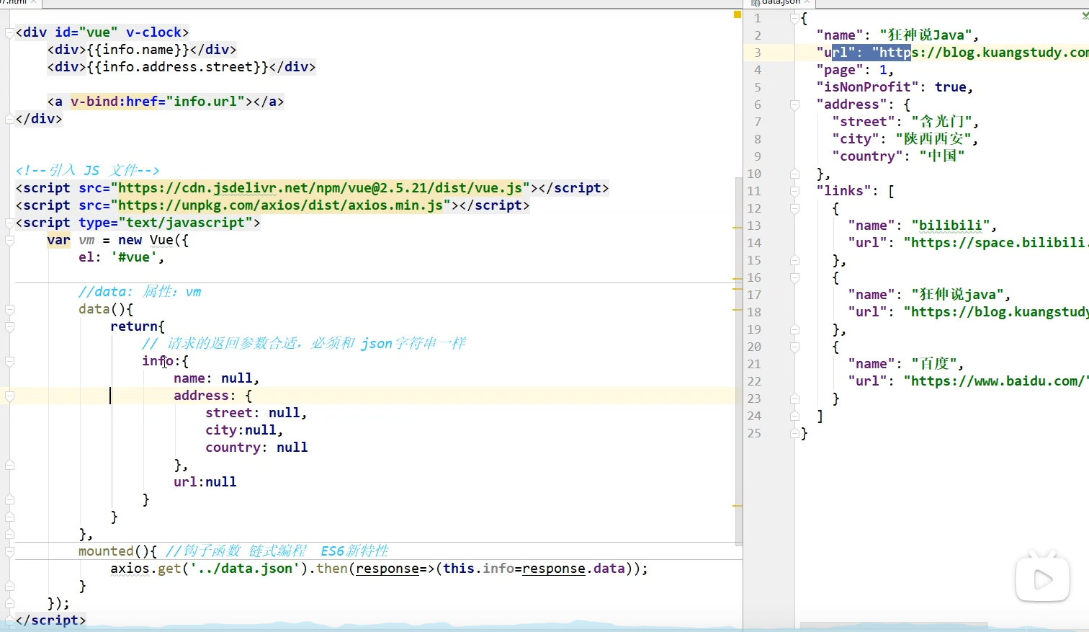
Task: Open the cdn.jsdelivr.net vue.js script URL
Action: 320,188
